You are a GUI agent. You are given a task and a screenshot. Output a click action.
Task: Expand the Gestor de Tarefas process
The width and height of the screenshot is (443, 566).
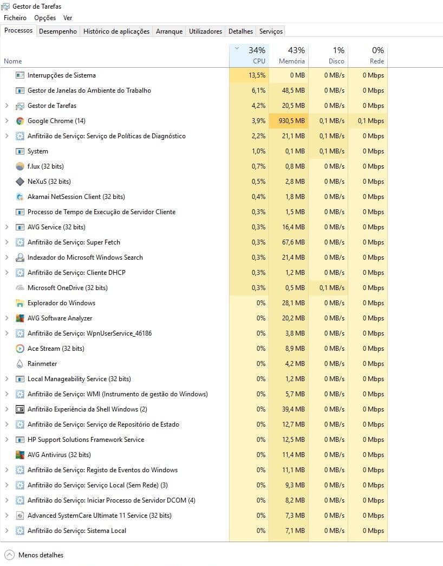6,106
